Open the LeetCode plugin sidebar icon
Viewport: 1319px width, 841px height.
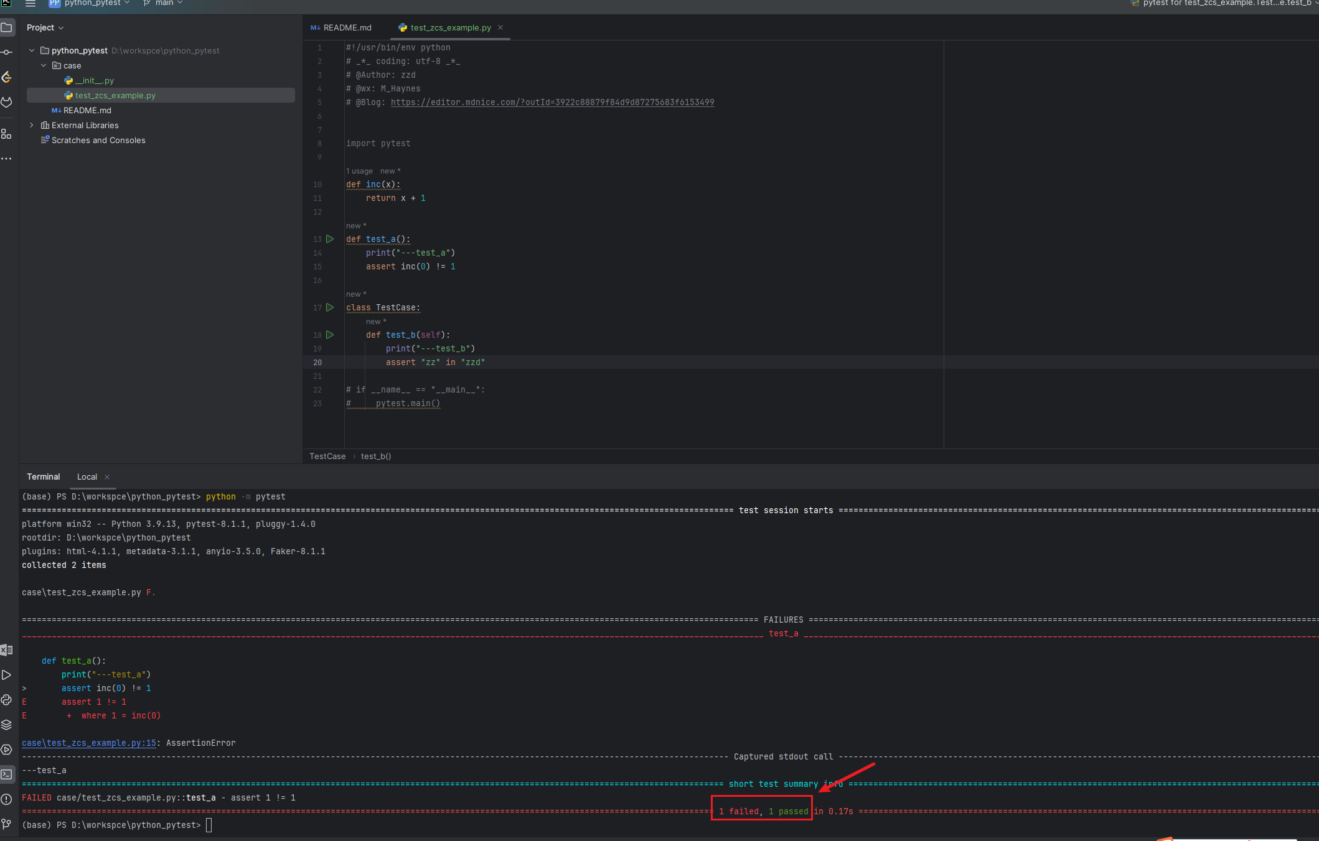click(7, 77)
